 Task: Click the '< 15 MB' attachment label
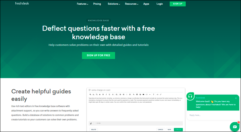click(98, 123)
